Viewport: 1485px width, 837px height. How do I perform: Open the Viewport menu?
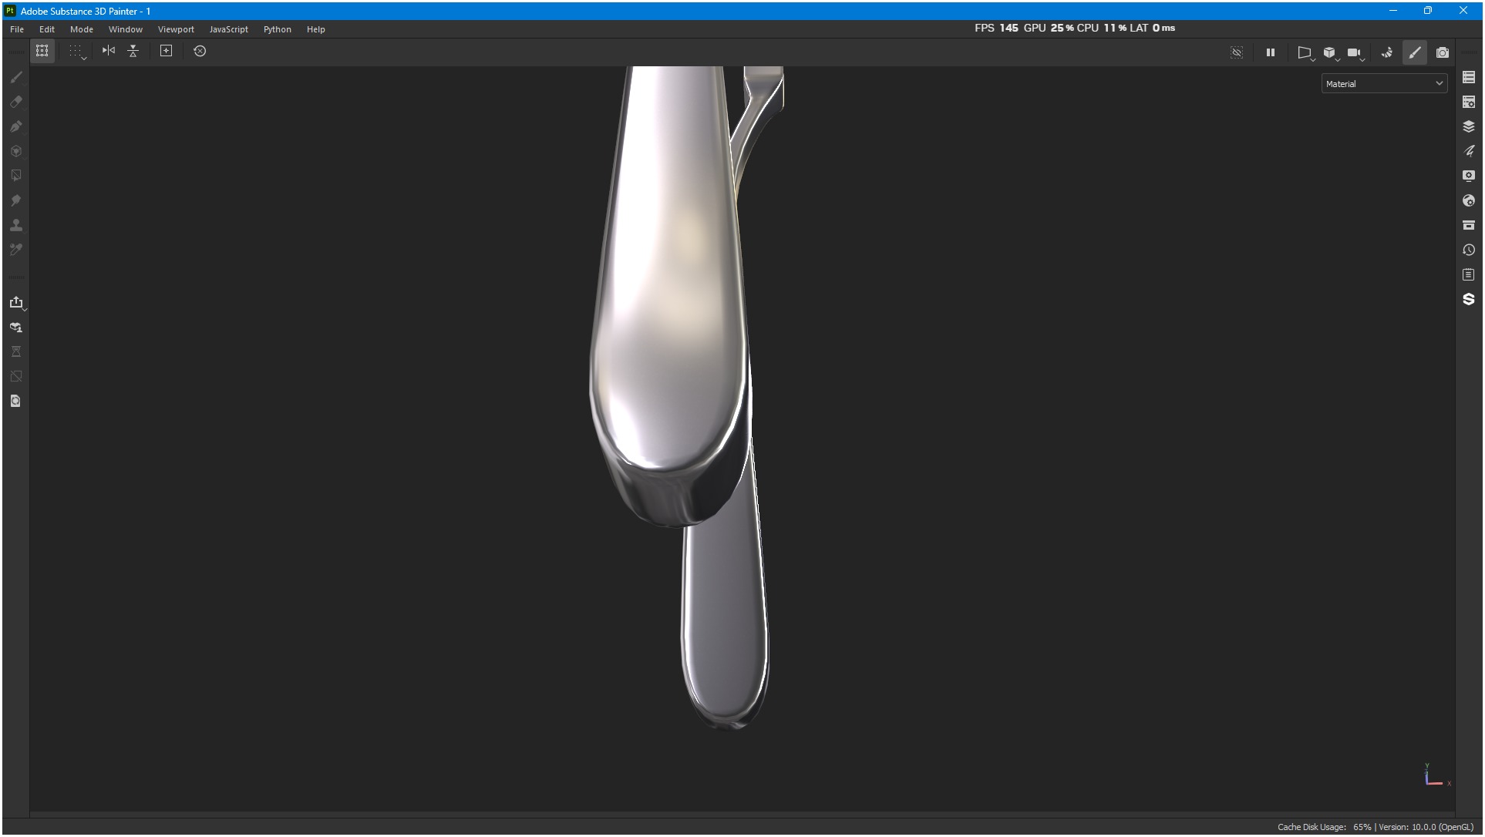(x=176, y=29)
